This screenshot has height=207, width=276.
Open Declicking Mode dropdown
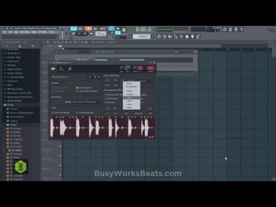86,102
